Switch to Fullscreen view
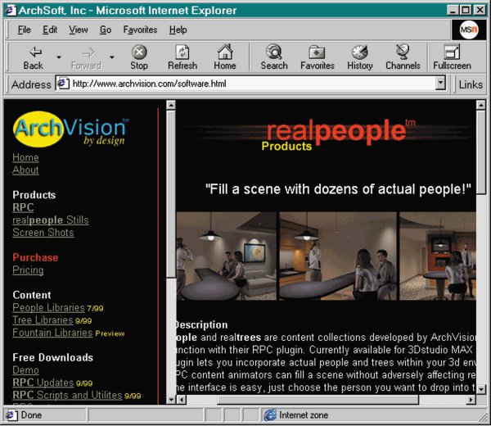Viewport: 491px width, 426px height. coord(452,57)
